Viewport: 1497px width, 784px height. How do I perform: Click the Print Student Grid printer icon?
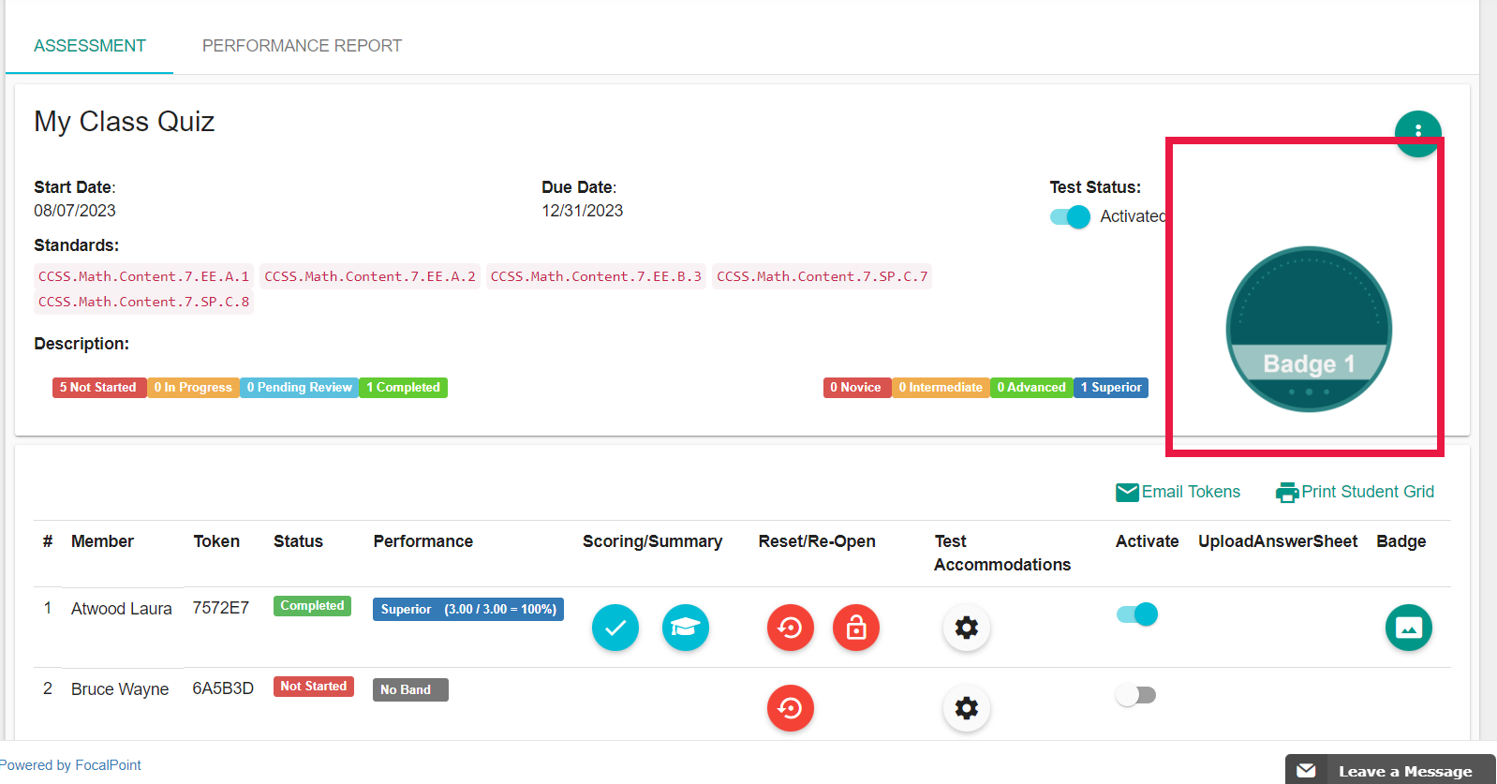pos(1287,492)
